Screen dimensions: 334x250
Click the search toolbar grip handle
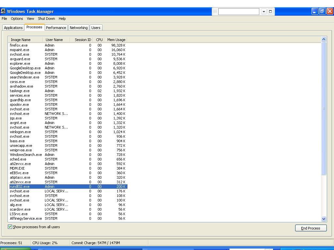pyautogui.click(x=215, y=11)
